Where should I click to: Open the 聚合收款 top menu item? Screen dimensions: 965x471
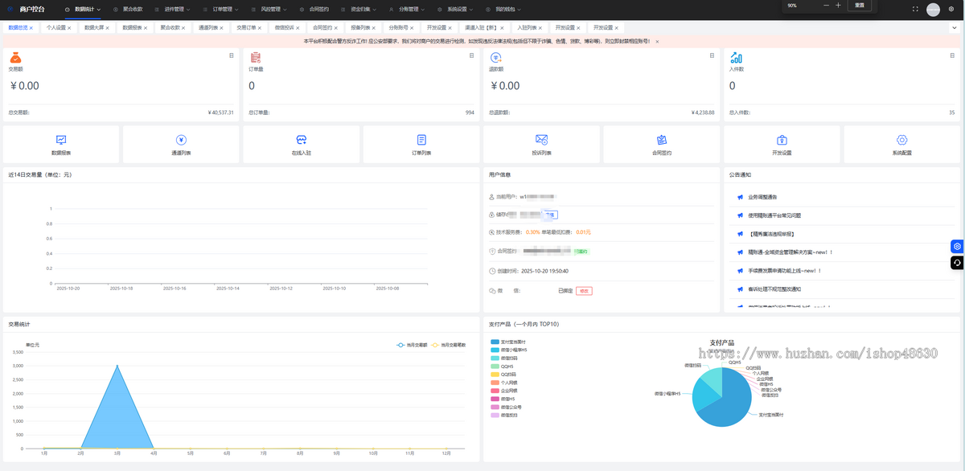coord(129,9)
